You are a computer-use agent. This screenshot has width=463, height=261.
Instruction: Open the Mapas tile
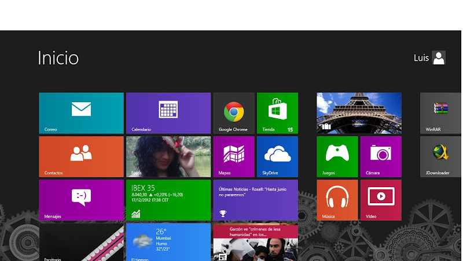[234, 156]
